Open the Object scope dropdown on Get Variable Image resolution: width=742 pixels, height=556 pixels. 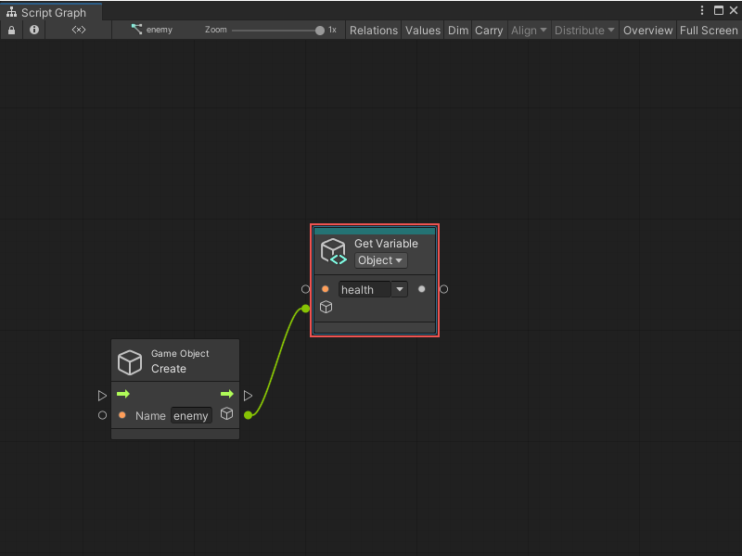pos(380,260)
